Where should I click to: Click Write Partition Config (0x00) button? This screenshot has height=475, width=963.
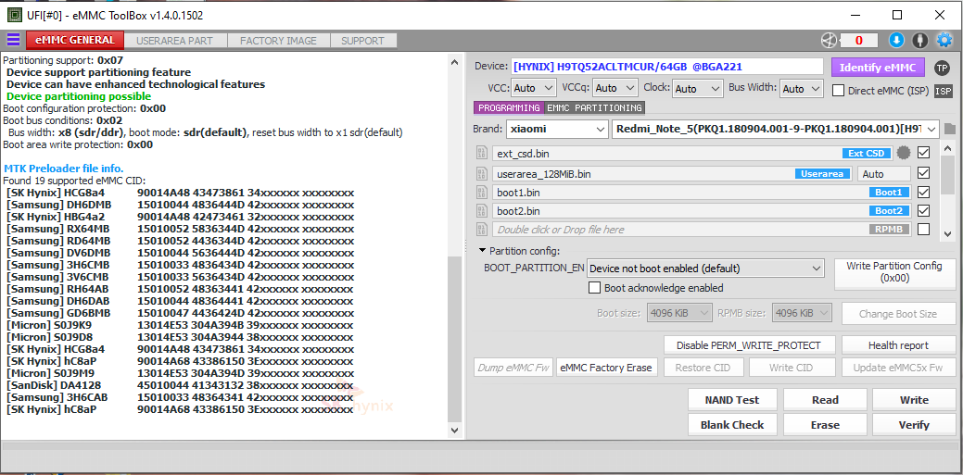pos(894,272)
